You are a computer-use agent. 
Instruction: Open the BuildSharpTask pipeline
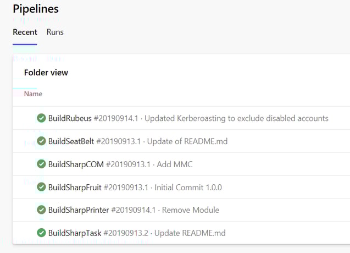click(x=74, y=233)
